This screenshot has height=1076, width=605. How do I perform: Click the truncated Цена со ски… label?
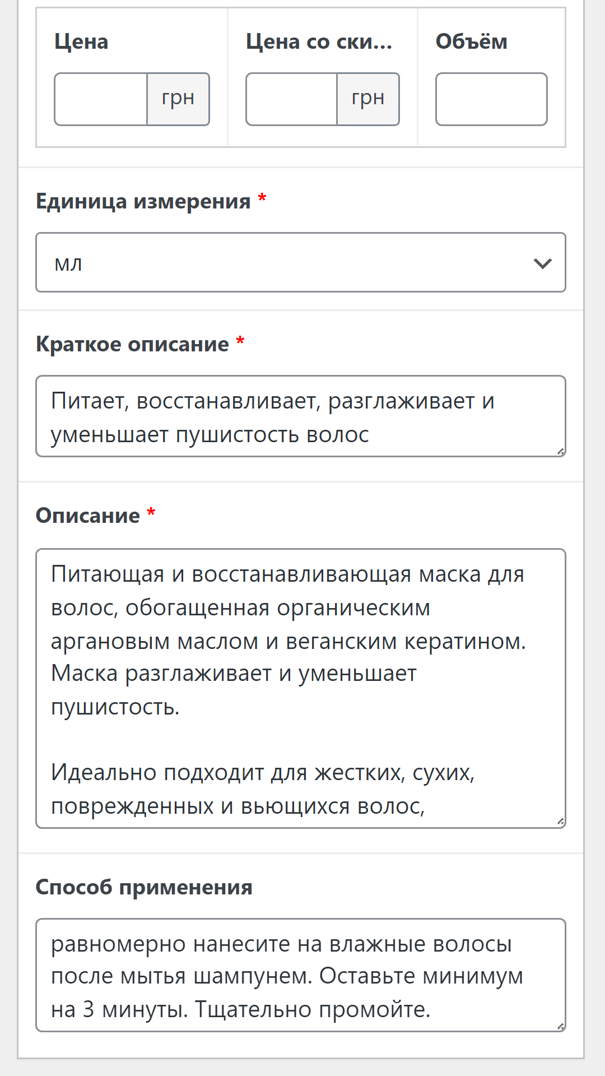[319, 42]
